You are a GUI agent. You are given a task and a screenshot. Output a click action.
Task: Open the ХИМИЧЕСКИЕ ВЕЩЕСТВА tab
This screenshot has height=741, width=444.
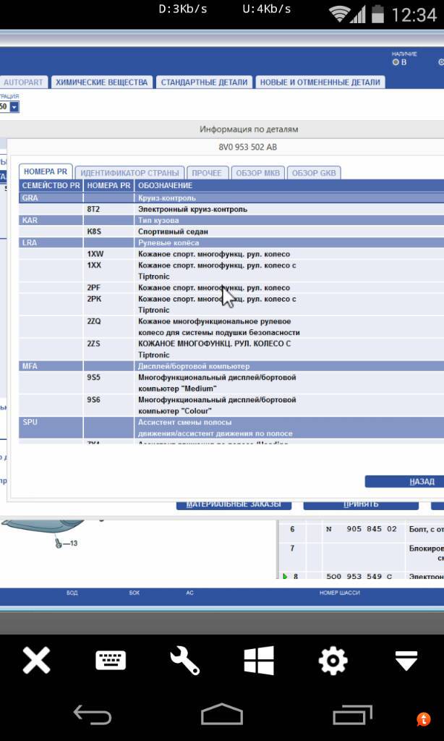click(x=102, y=82)
